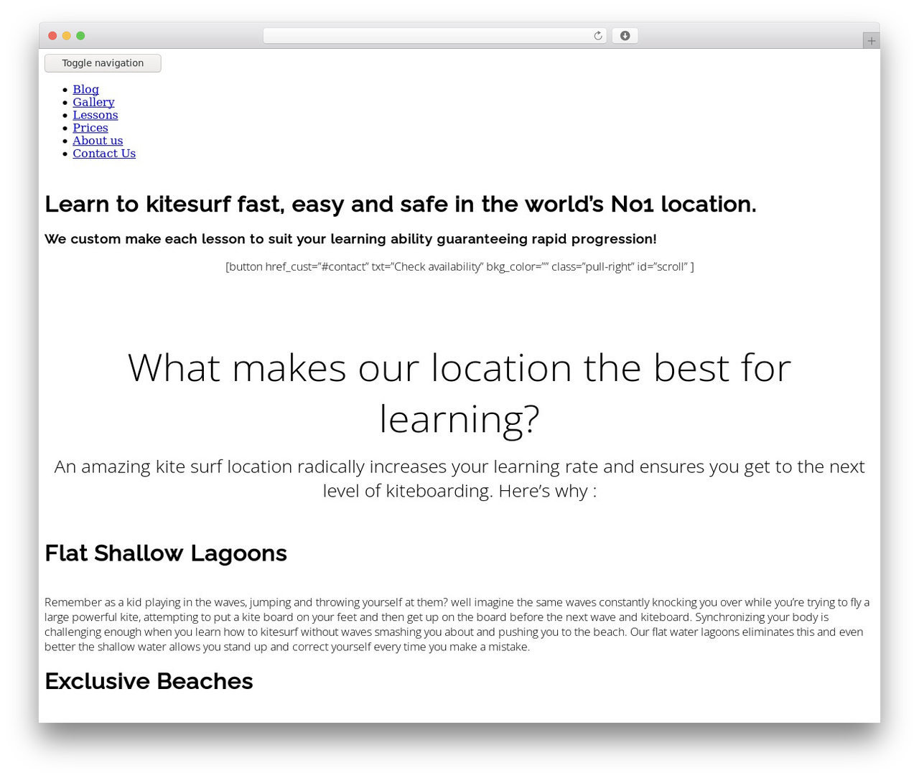Click the 'Remember as a kid playing' paragraph
This screenshot has height=778, width=919.
(x=458, y=624)
